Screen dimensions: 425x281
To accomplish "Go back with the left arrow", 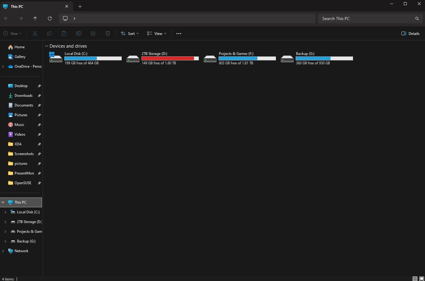I will pyautogui.click(x=6, y=19).
